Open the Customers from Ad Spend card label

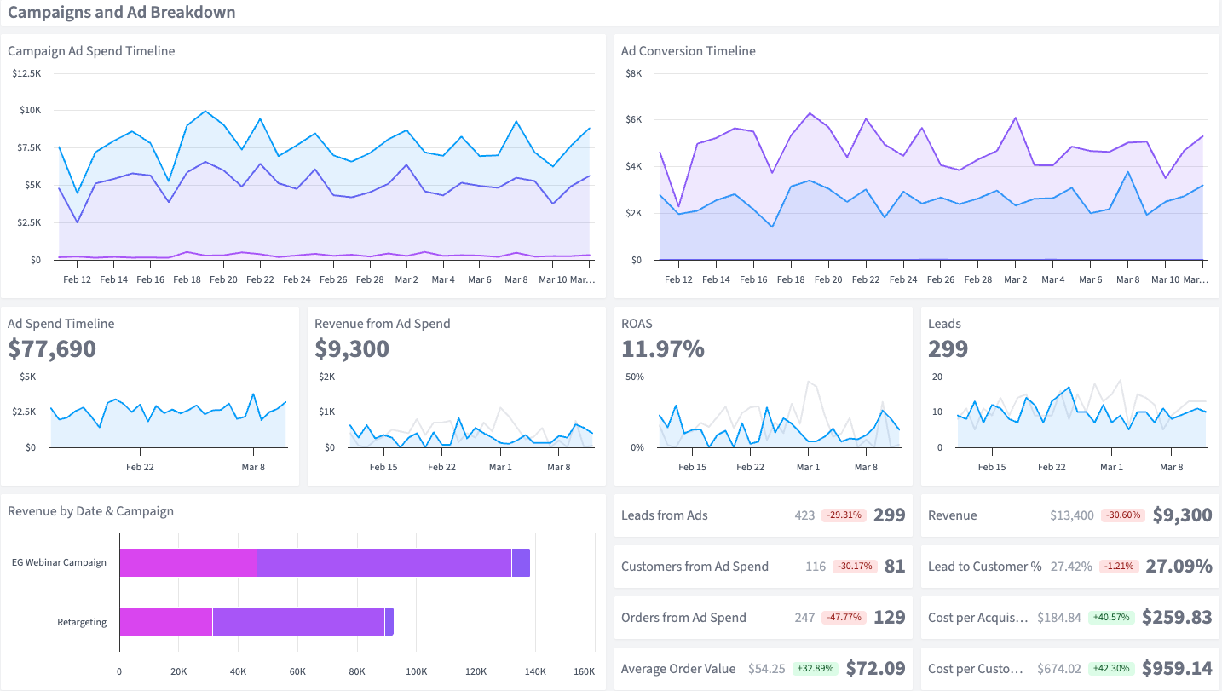coord(695,567)
